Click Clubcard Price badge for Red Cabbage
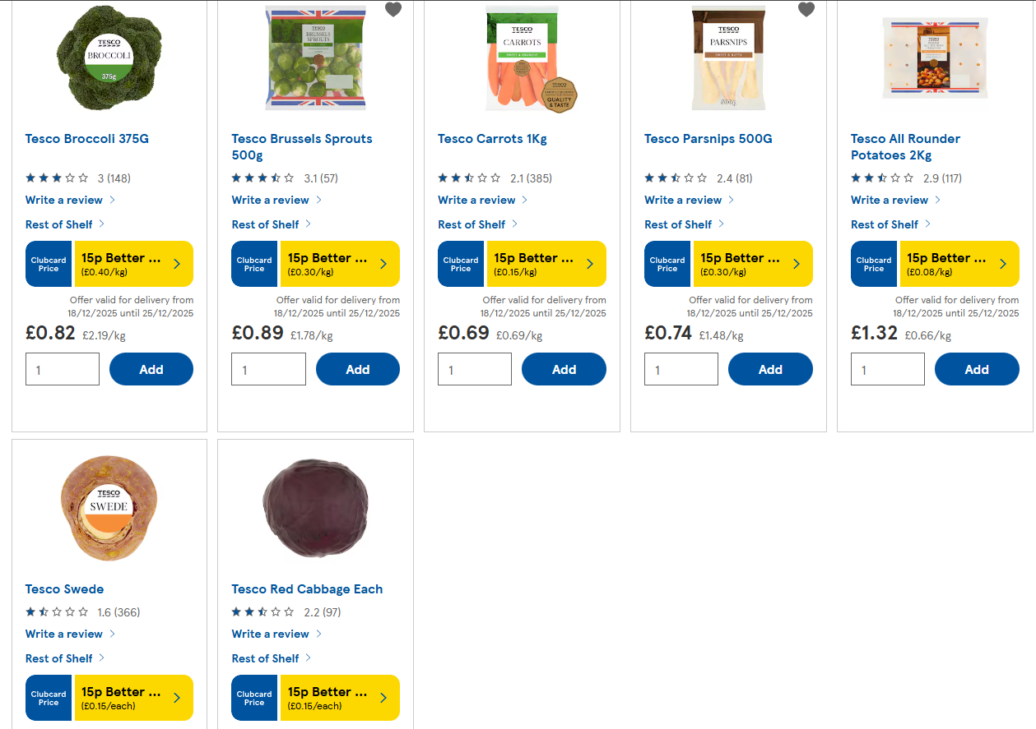 [x=255, y=698]
